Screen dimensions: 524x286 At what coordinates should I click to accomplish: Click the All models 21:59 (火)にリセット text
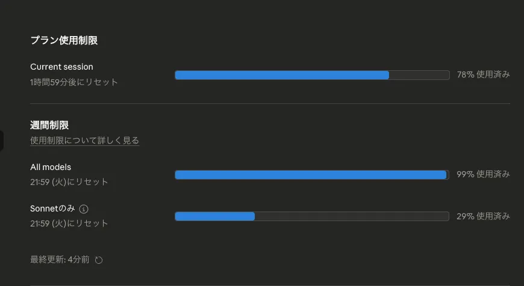(x=69, y=181)
